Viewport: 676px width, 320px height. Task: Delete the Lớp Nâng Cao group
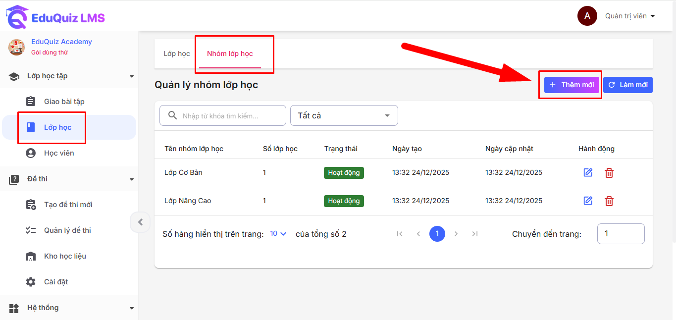[x=609, y=201]
